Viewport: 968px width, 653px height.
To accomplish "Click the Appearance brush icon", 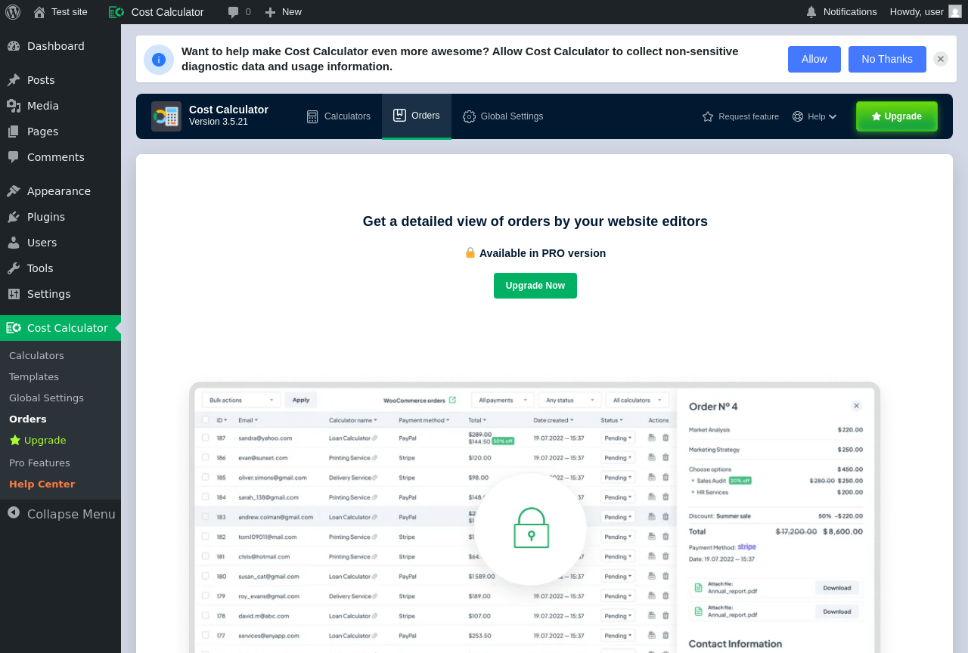I will 14,191.
